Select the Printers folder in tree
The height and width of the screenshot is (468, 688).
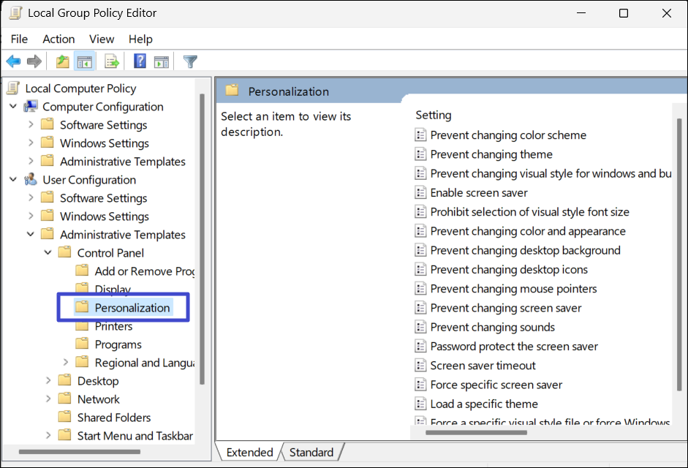[x=113, y=326]
